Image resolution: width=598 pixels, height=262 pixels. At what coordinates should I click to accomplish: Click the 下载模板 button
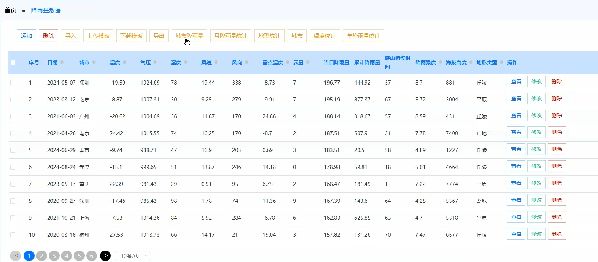[131, 36]
